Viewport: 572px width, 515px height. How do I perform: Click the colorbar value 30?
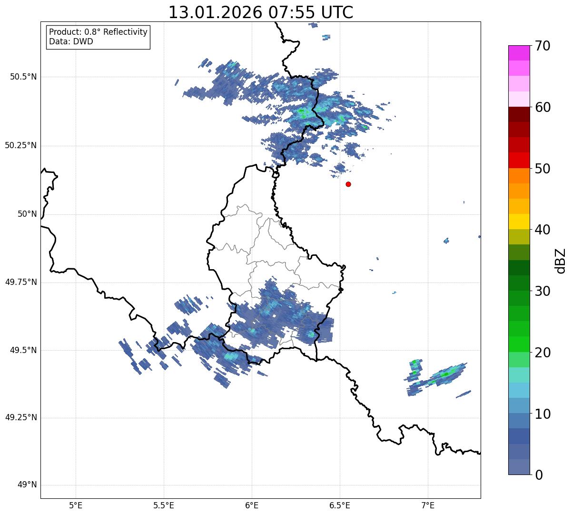[542, 291]
